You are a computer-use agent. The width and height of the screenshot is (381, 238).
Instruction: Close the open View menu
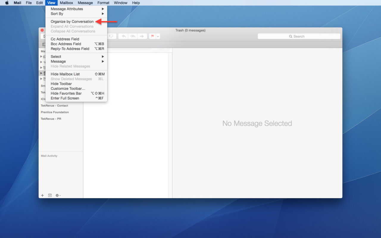point(51,3)
